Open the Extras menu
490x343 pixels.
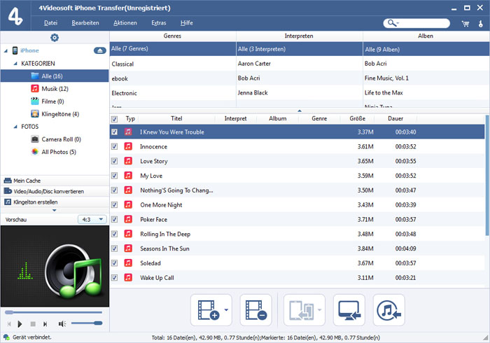159,23
